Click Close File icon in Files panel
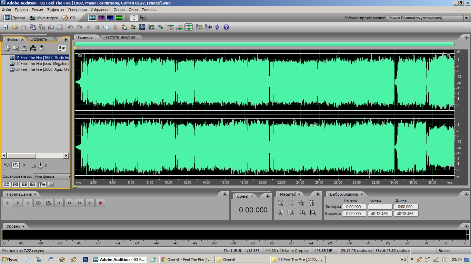471x264 pixels. click(x=16, y=48)
